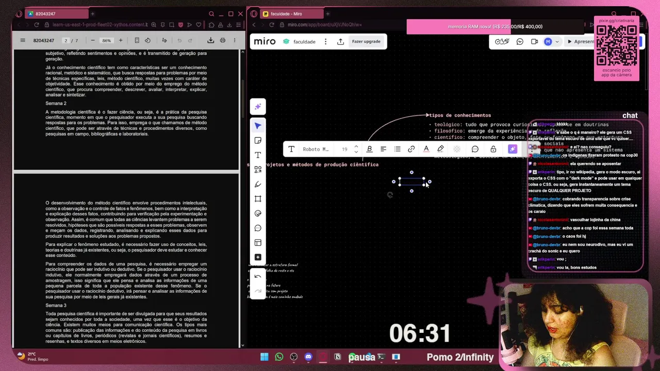Toggle bulleted list formatting
This screenshot has width=660, height=371.
(398, 149)
